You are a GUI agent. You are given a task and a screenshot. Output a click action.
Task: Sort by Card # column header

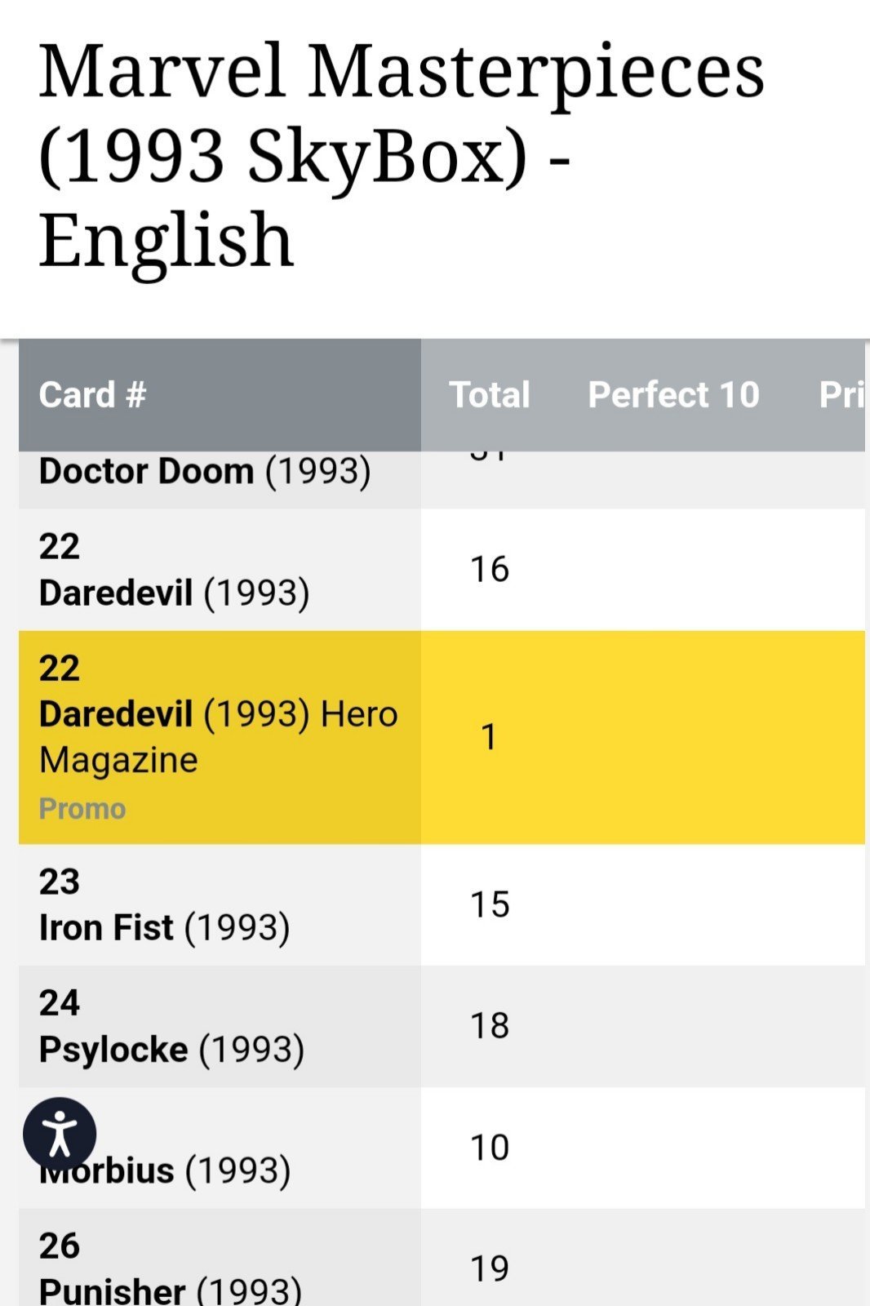point(92,395)
